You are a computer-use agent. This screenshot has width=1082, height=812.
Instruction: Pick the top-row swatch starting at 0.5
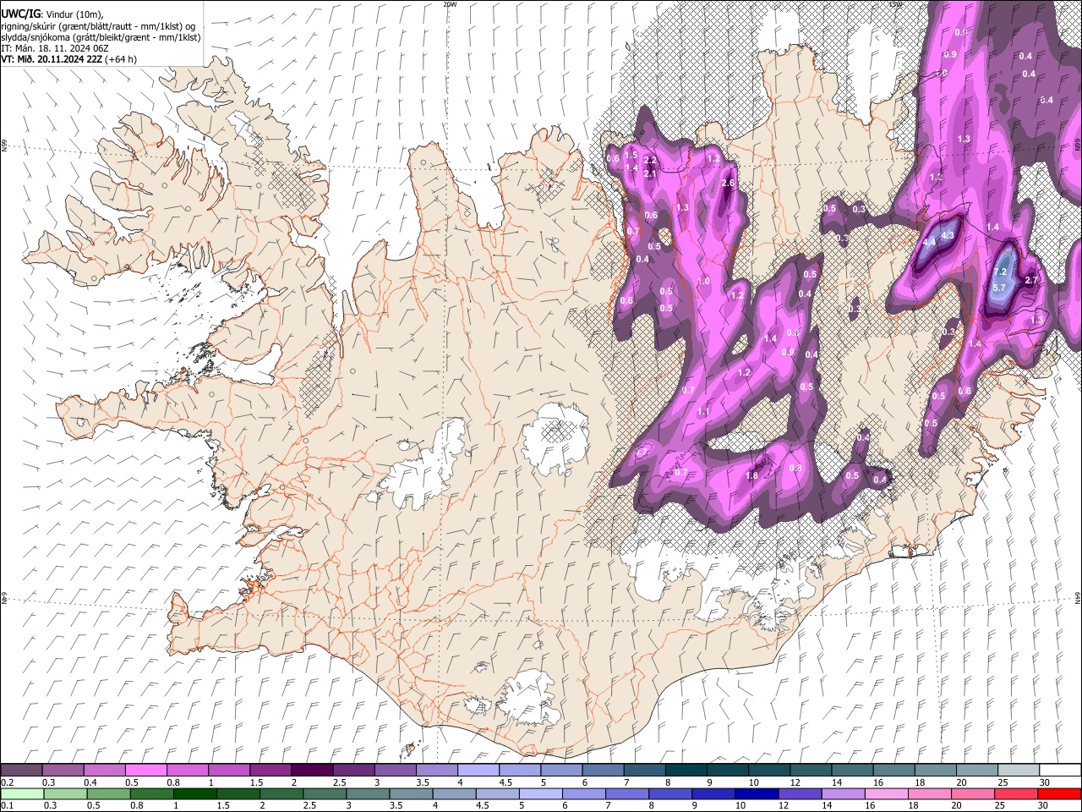point(145,771)
